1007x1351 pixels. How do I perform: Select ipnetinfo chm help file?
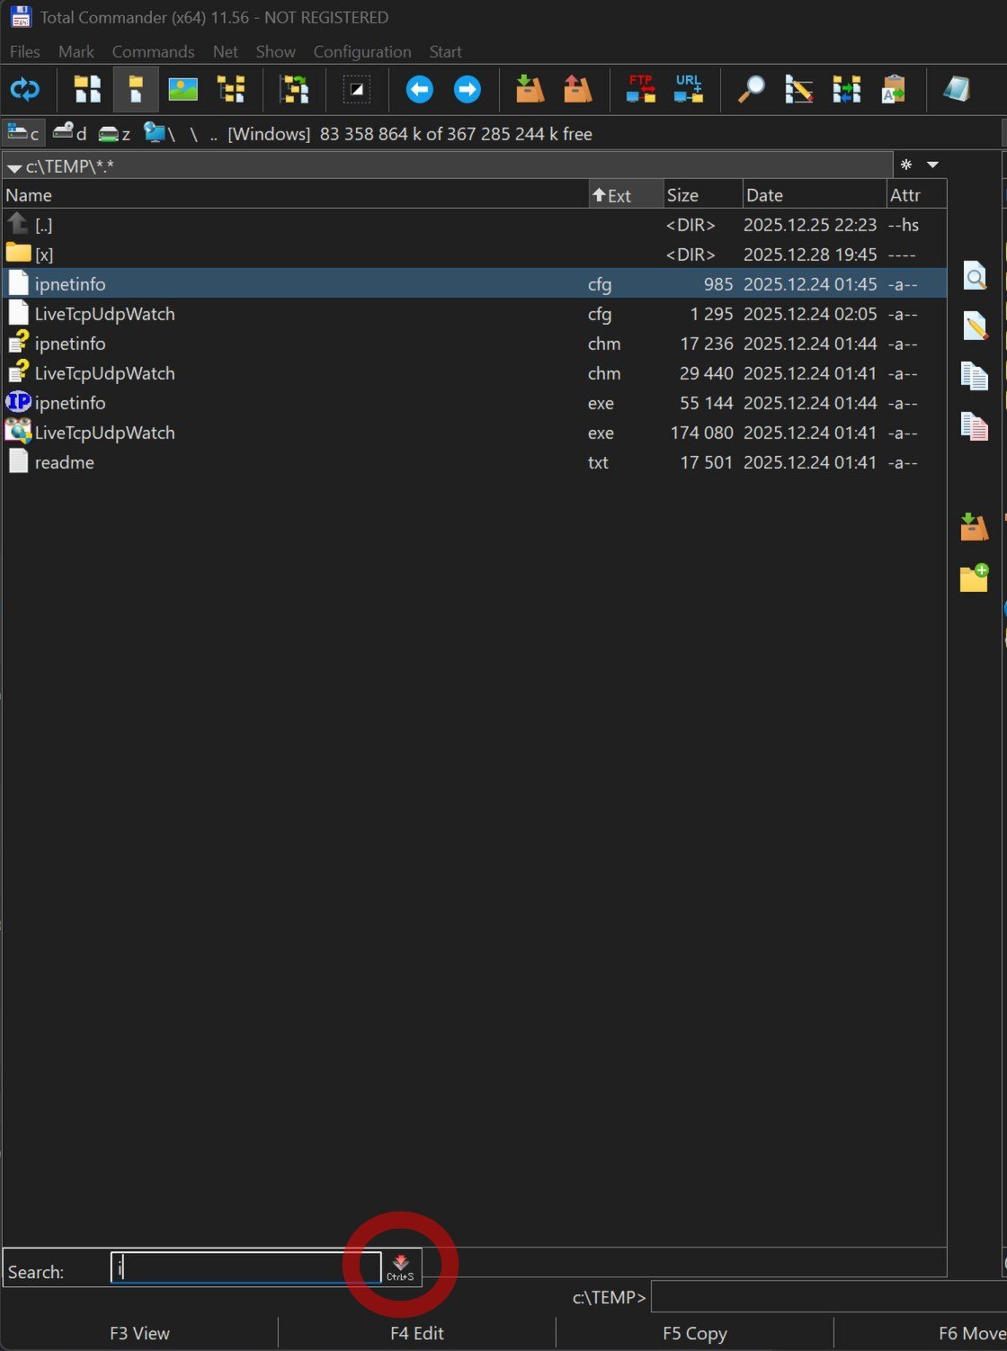pos(475,344)
